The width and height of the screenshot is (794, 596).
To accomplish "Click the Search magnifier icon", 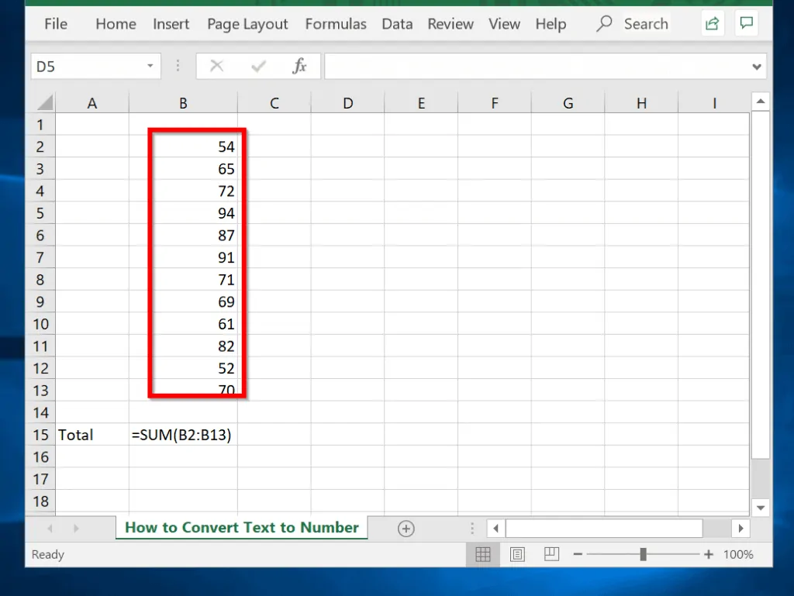I will (x=604, y=24).
